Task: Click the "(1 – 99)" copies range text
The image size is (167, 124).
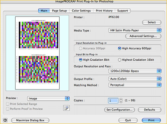Action: pos(130,100)
